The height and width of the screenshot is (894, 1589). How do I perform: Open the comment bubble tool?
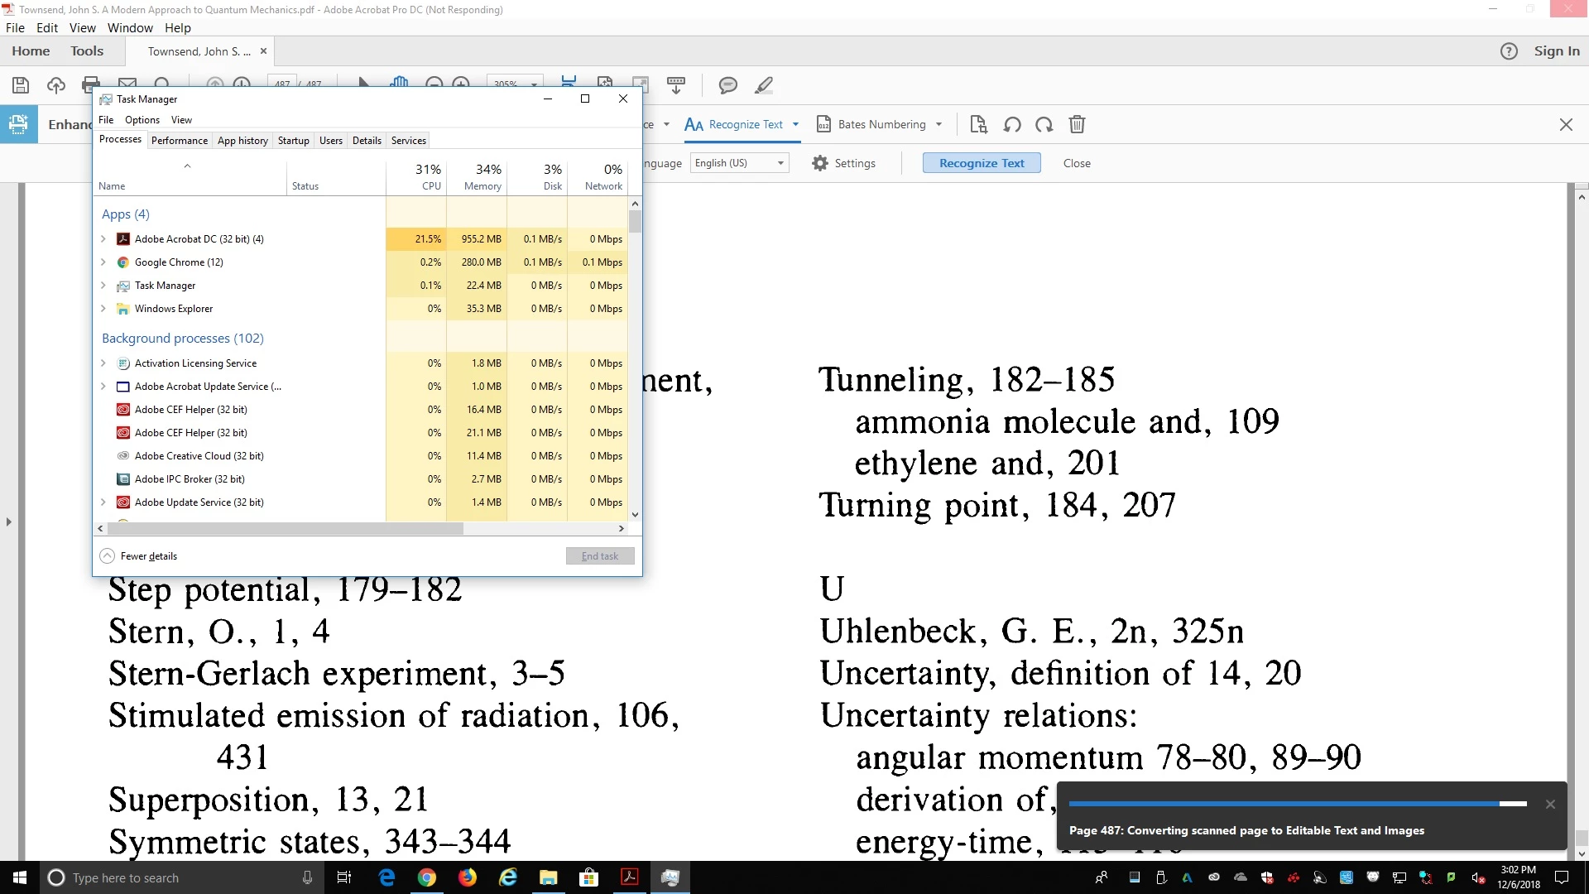[x=728, y=85]
